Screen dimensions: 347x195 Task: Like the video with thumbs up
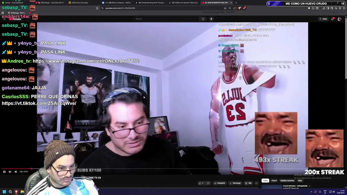tap(201, 183)
